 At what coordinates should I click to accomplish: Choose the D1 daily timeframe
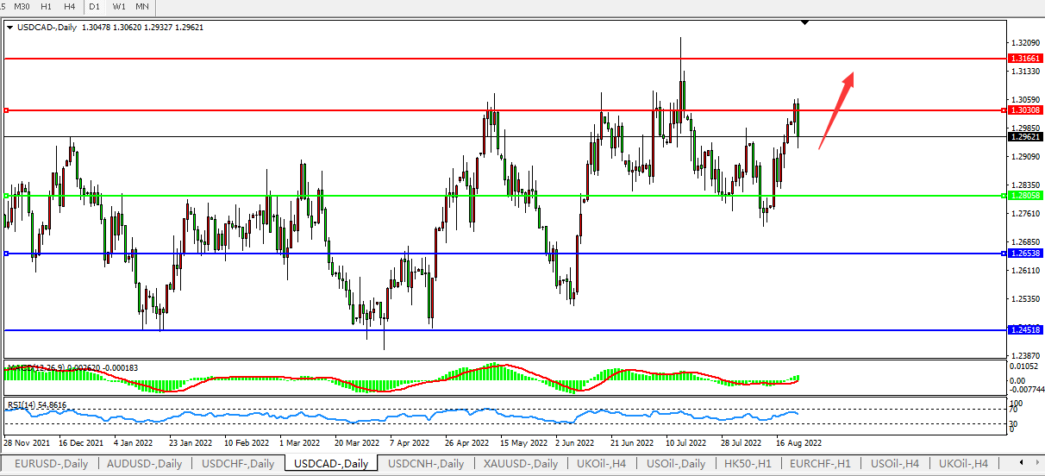coord(95,6)
